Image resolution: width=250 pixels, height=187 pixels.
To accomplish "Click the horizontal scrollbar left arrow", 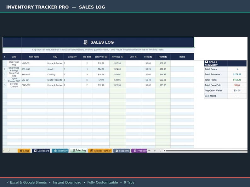I will (164, 151).
